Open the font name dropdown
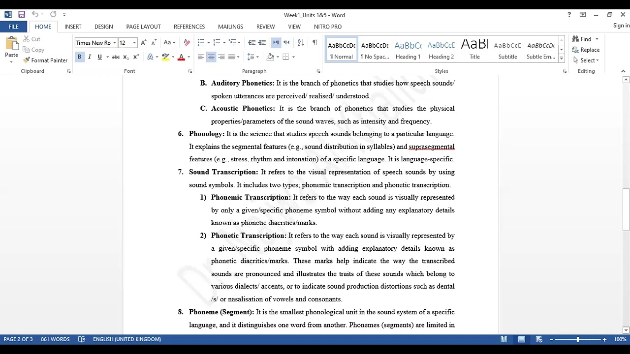 pos(115,43)
